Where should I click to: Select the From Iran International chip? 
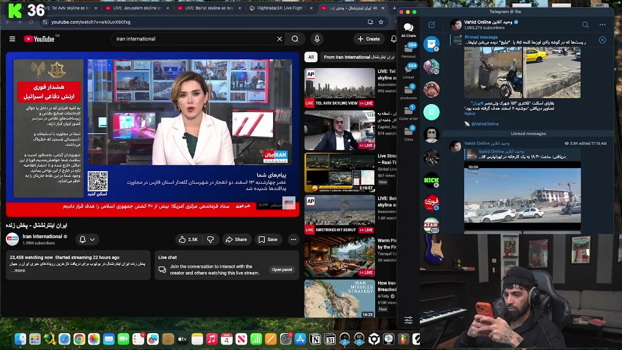(359, 57)
